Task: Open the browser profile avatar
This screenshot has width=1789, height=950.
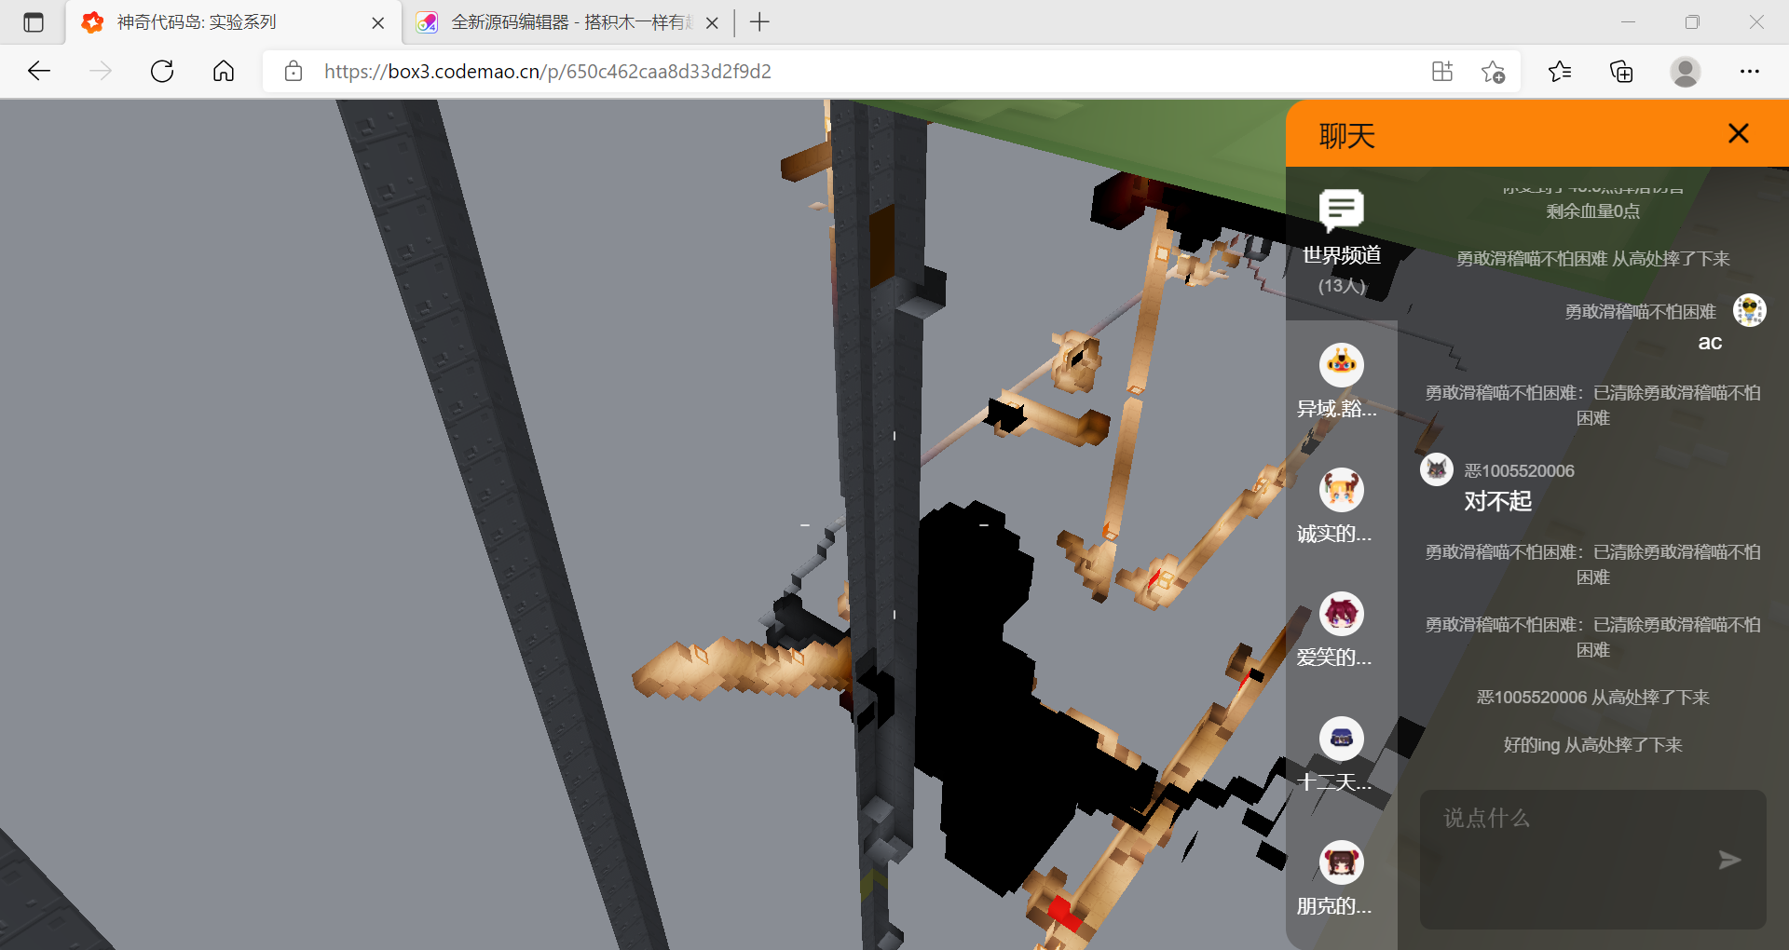Action: click(x=1685, y=72)
